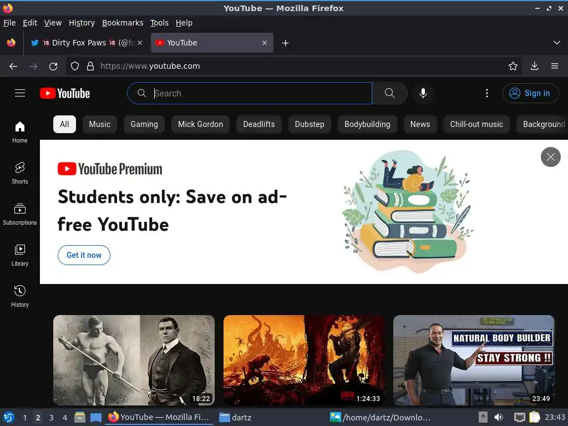Viewport: 568px width, 426px height.
Task: Open the YouTube hamburger guide menu
Action: pyautogui.click(x=20, y=93)
